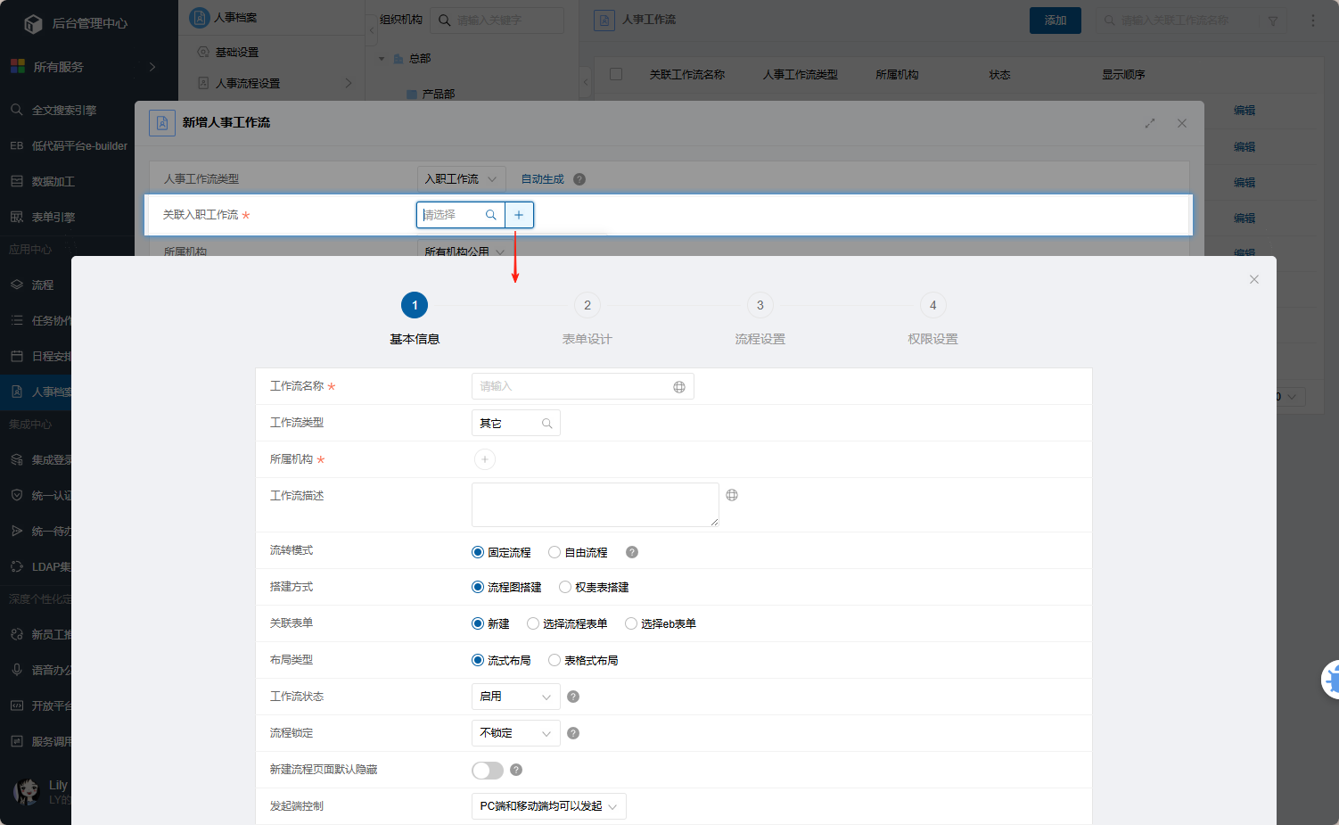
Task: Click the globe icon next to 工作流描述
Action: click(732, 495)
